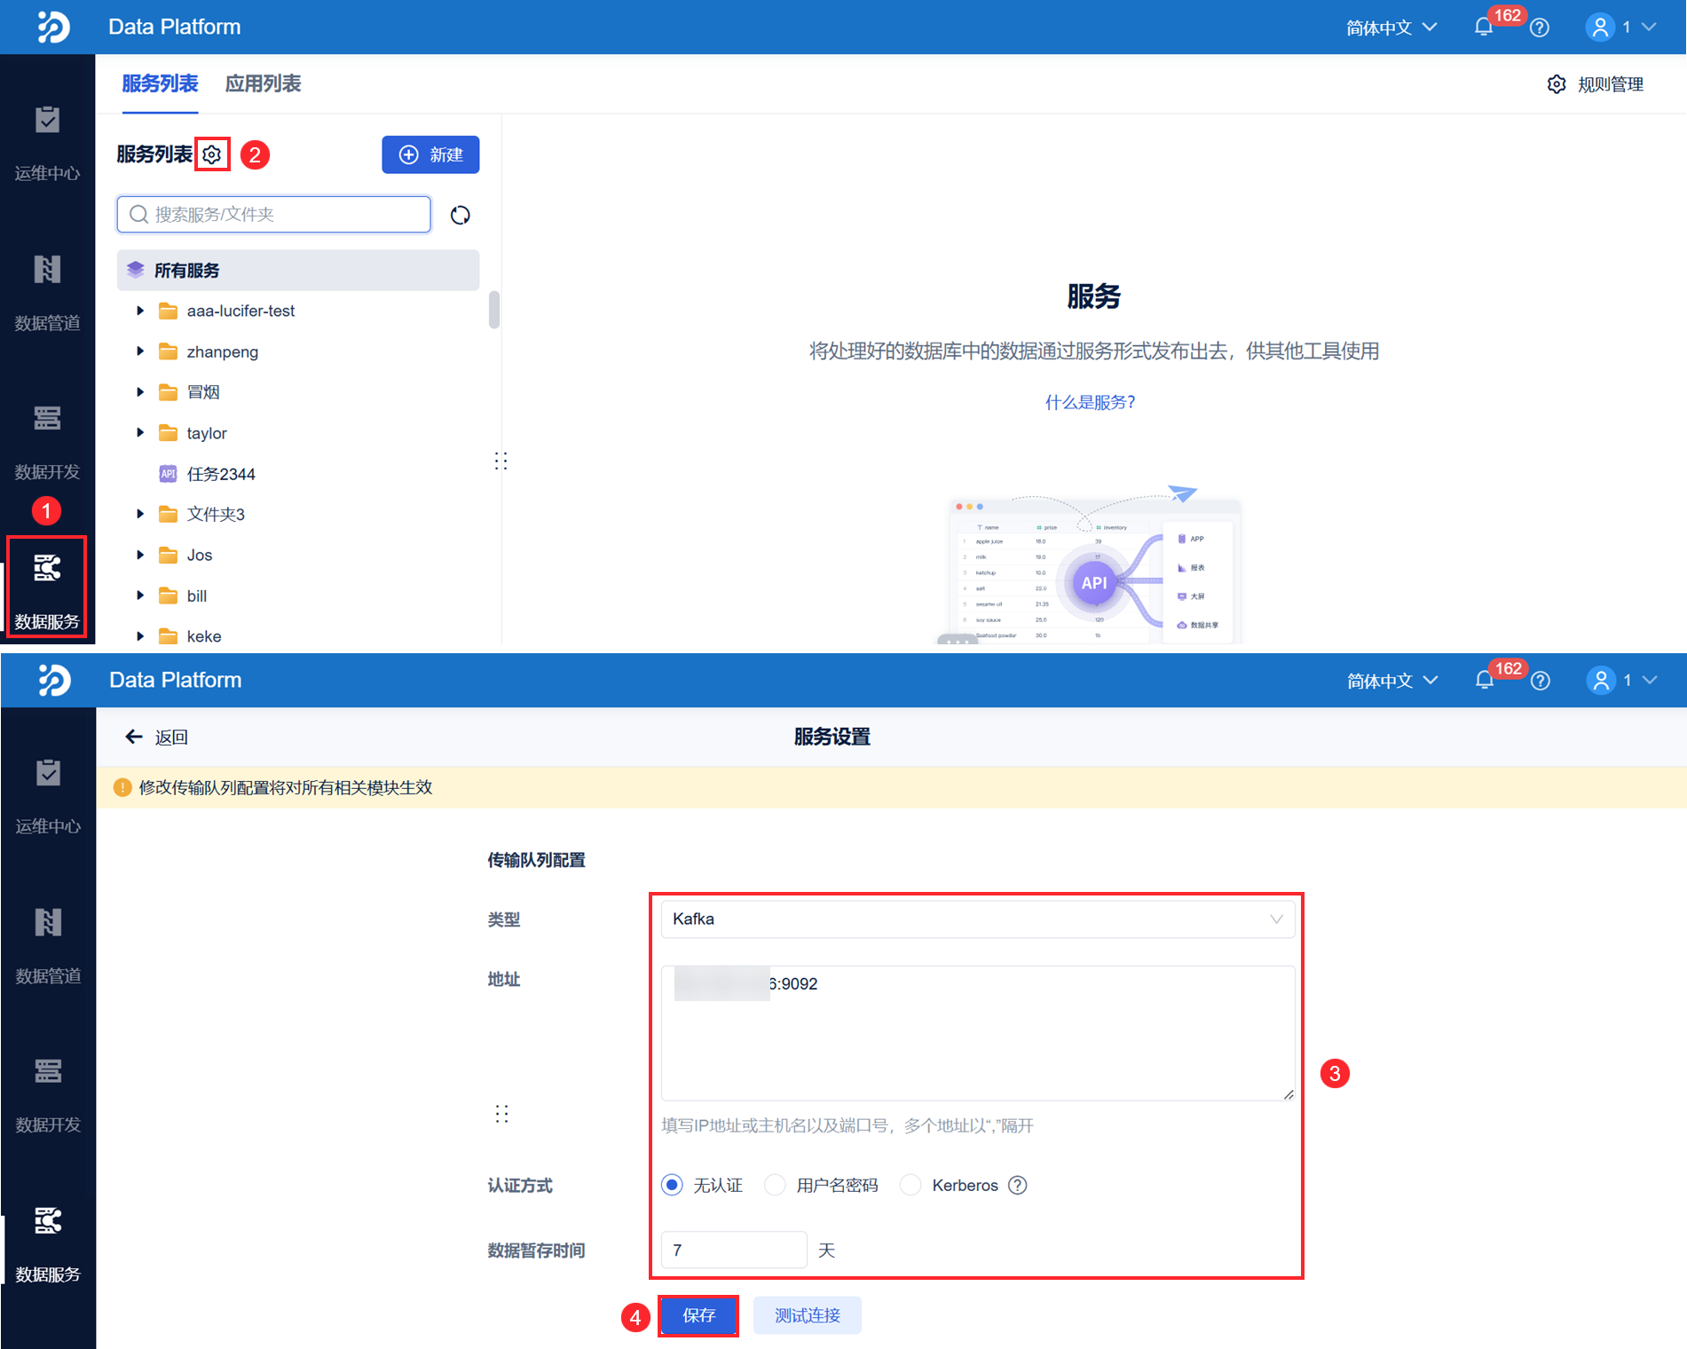Open the 规则管理 menu item
This screenshot has height=1349, width=1687.
[x=1610, y=83]
